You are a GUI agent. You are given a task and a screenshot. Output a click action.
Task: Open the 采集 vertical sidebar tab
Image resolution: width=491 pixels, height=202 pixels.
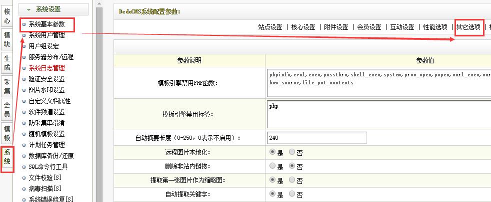tap(7, 86)
